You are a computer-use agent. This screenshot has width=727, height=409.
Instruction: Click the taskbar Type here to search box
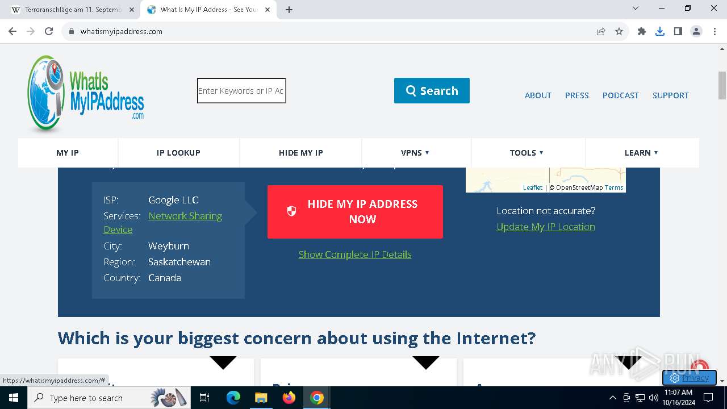tap(108, 398)
